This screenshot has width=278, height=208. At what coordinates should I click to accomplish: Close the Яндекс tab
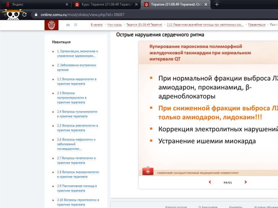pos(67,4)
